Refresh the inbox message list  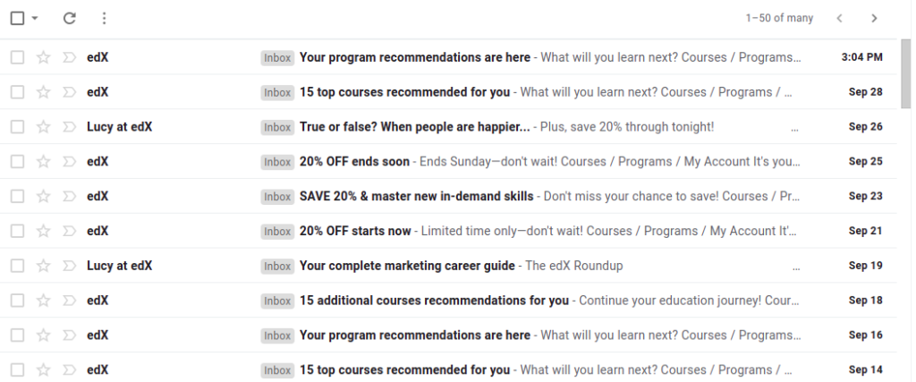pyautogui.click(x=70, y=18)
